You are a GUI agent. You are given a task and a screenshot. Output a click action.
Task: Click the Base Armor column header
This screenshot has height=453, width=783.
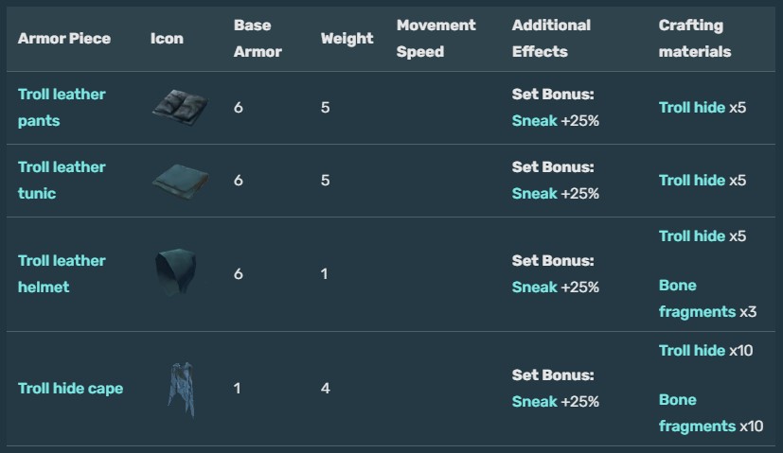click(258, 38)
